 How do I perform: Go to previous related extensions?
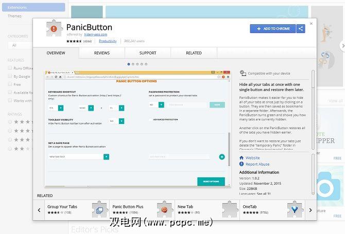pos(39,210)
